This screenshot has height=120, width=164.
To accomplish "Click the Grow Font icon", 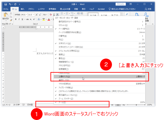I will pyautogui.click(x=37, y=15).
